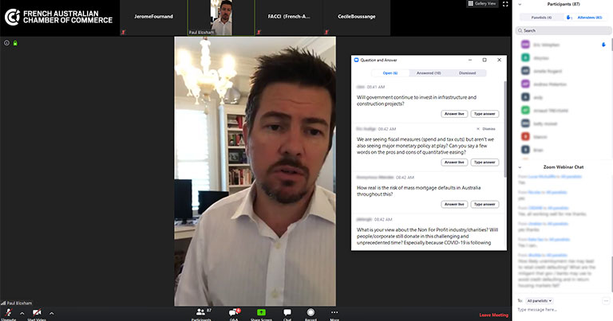Click the Unmute microphone icon
The image size is (613, 321).
[8, 312]
